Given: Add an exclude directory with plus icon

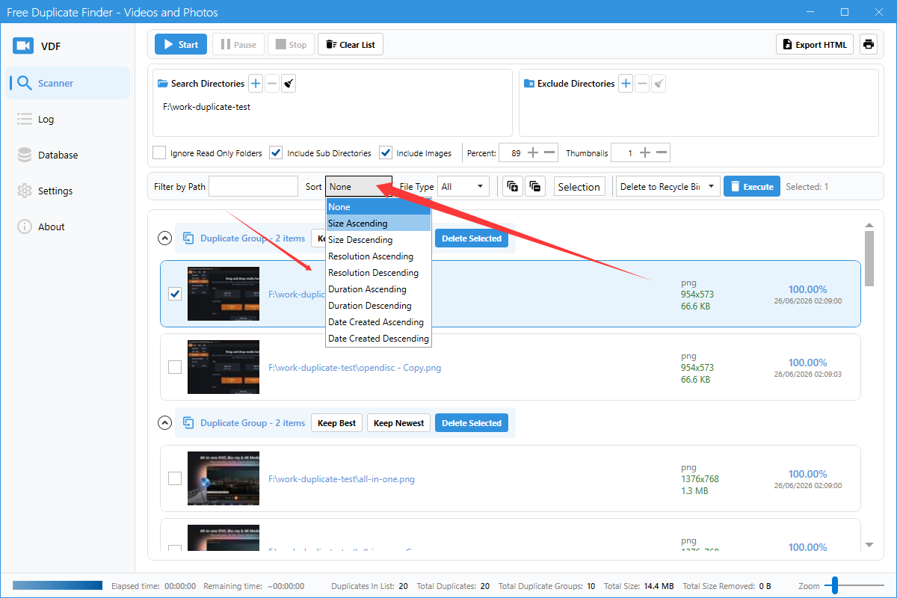Looking at the screenshot, I should coord(626,84).
